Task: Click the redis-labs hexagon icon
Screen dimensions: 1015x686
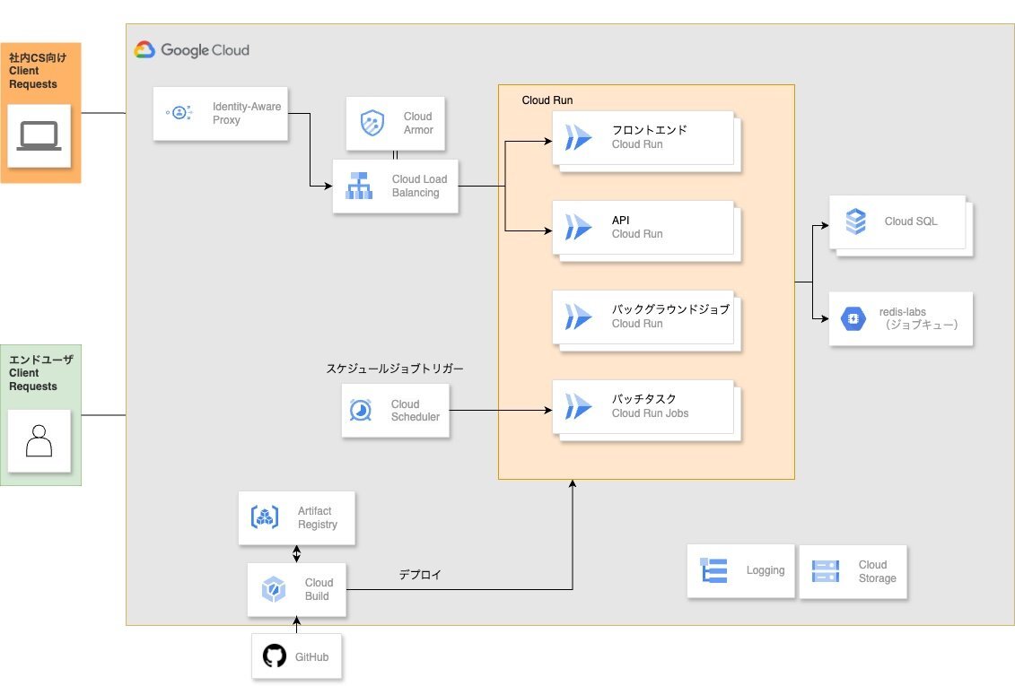Action: pos(853,318)
